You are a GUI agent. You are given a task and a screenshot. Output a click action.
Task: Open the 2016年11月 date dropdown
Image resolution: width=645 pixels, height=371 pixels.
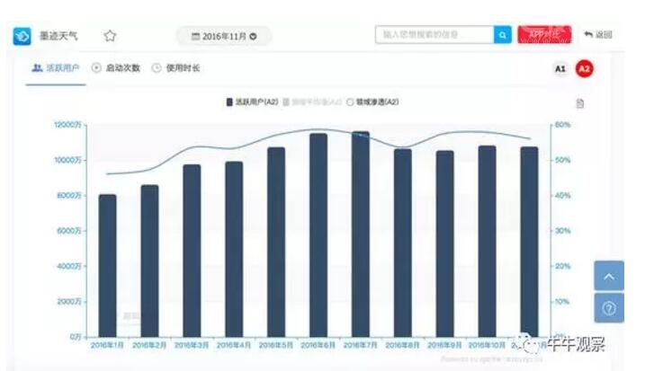[x=224, y=36]
